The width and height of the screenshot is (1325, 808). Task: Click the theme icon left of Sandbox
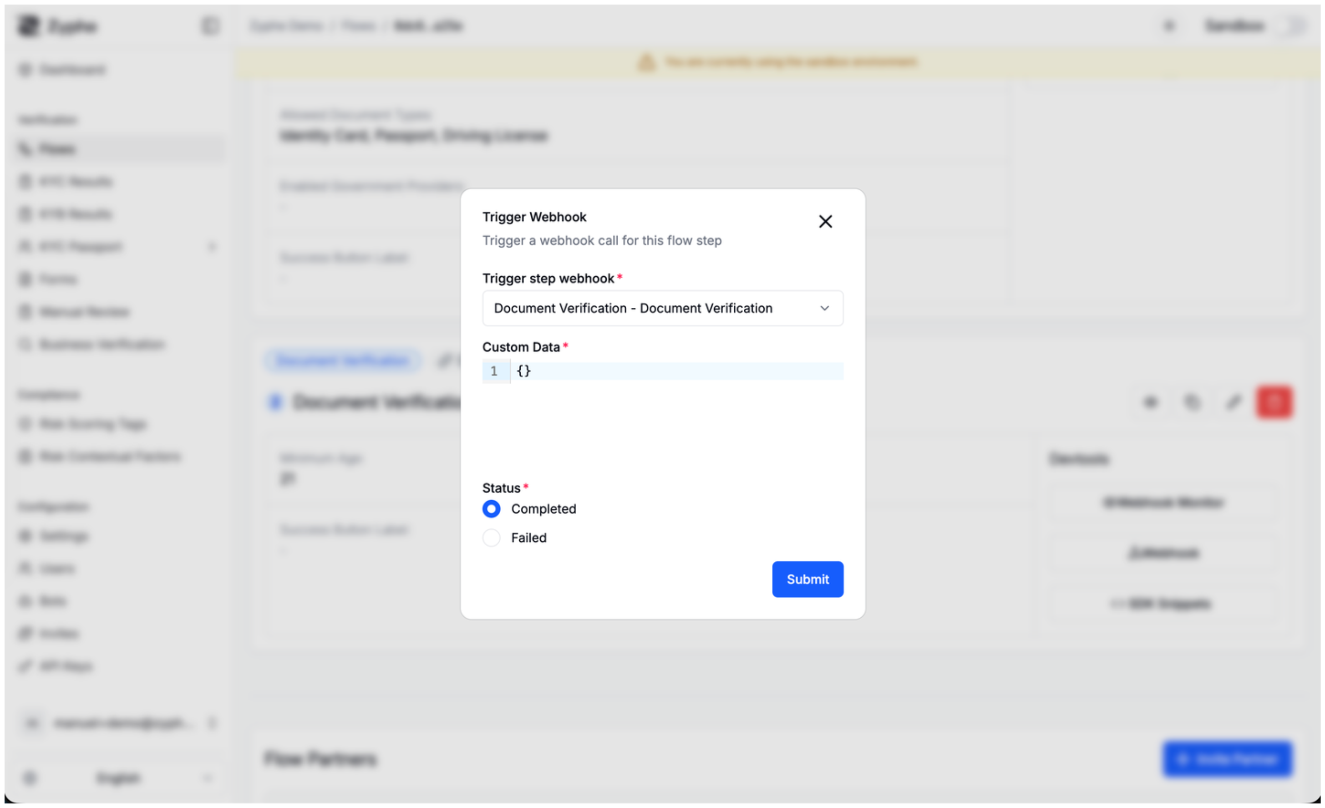click(x=1169, y=25)
